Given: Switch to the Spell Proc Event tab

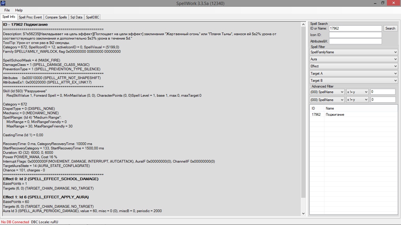Looking at the screenshot, I should [x=30, y=17].
